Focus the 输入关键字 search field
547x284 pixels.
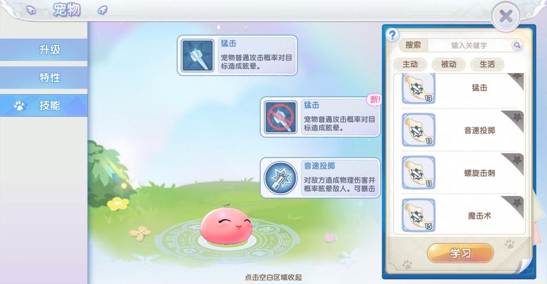pyautogui.click(x=469, y=45)
